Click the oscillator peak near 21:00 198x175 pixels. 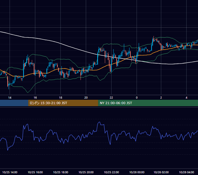click(x=99, y=122)
